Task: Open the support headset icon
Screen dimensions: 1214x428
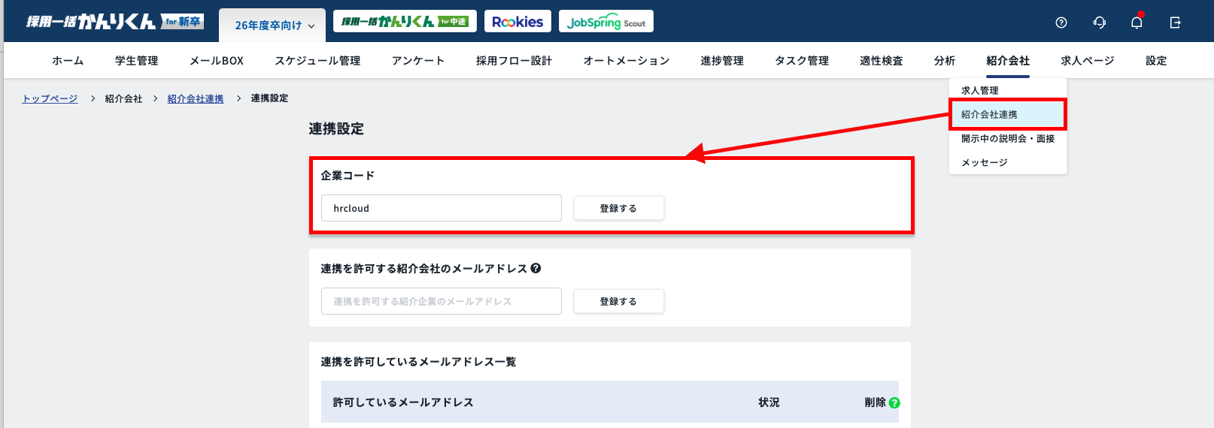Action: pyautogui.click(x=1099, y=23)
